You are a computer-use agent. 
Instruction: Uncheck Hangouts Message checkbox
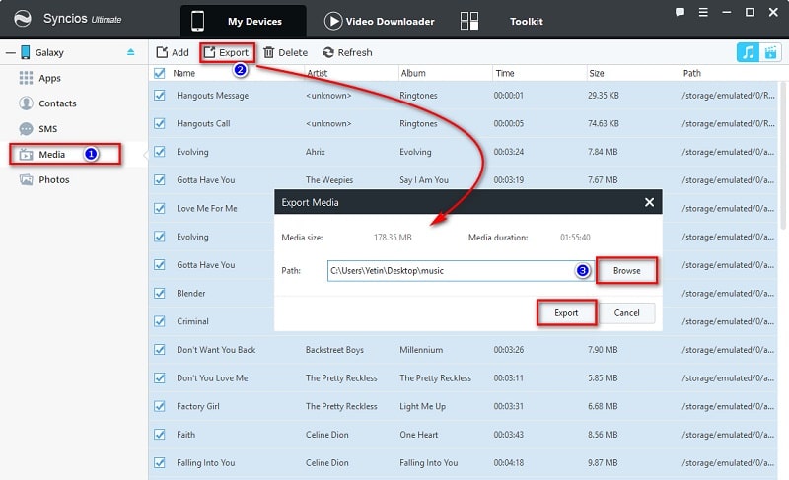tap(160, 95)
